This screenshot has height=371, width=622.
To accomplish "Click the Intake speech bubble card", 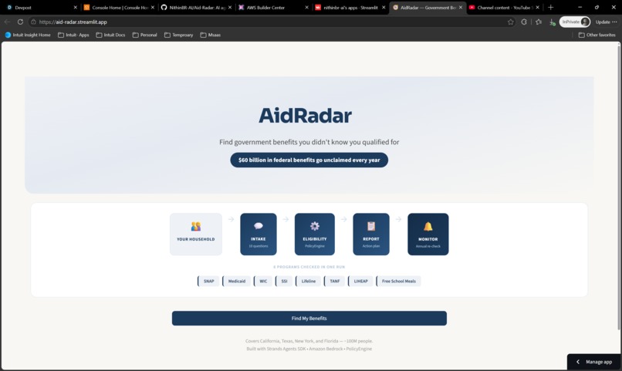I will point(259,234).
